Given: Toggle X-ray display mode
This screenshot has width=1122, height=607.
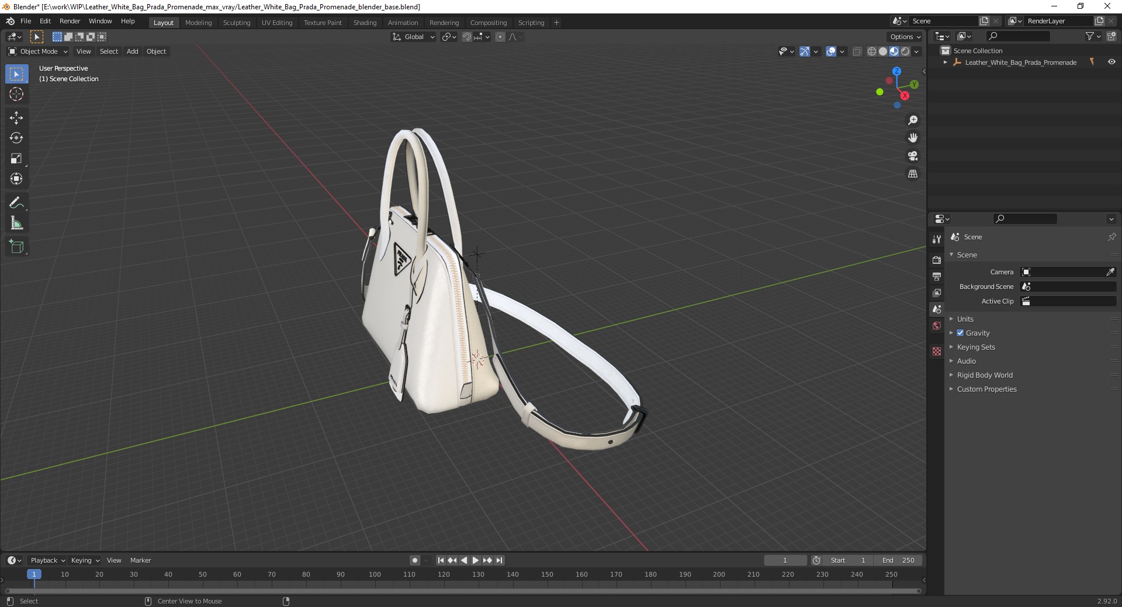Looking at the screenshot, I should [x=857, y=51].
